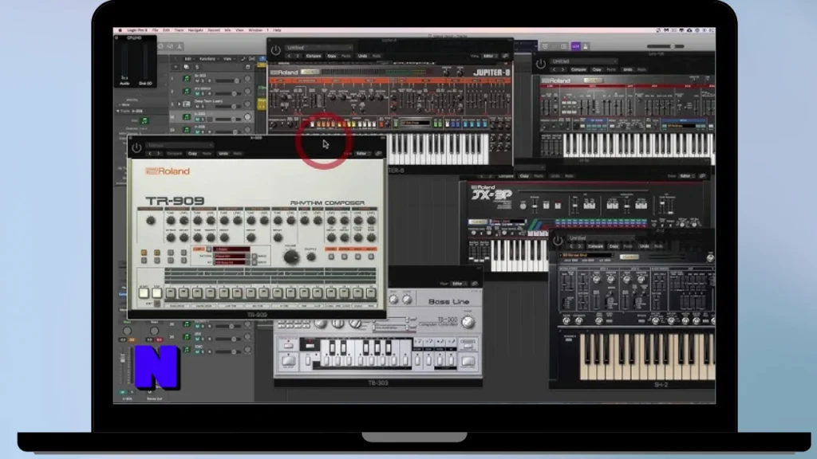The height and width of the screenshot is (459, 817).
Task: Click the track 3 drum machine icon
Action: point(187,104)
